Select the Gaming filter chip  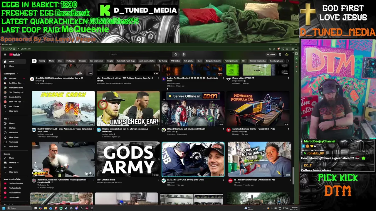(x=42, y=61)
